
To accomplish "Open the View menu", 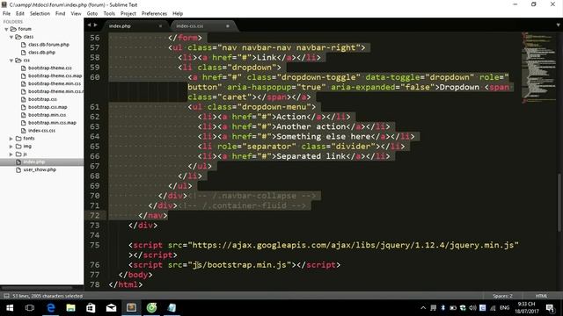I will tap(76, 14).
